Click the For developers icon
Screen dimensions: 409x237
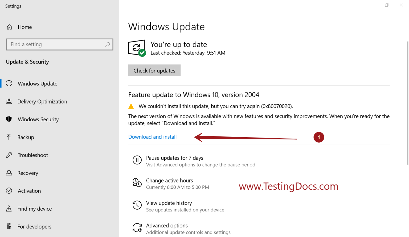[9, 226]
